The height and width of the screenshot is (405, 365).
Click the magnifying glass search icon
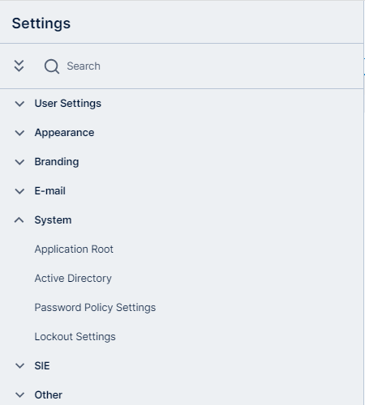point(52,66)
